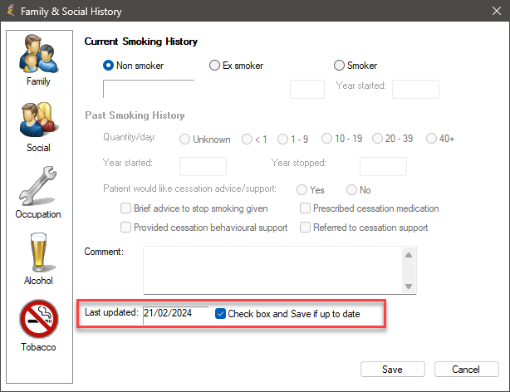This screenshot has height=392, width=510.
Task: Select the Tobacco no-smoking icon
Action: [x=39, y=319]
